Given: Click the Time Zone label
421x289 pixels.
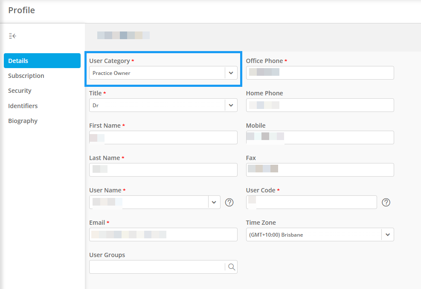Looking at the screenshot, I should tap(261, 223).
